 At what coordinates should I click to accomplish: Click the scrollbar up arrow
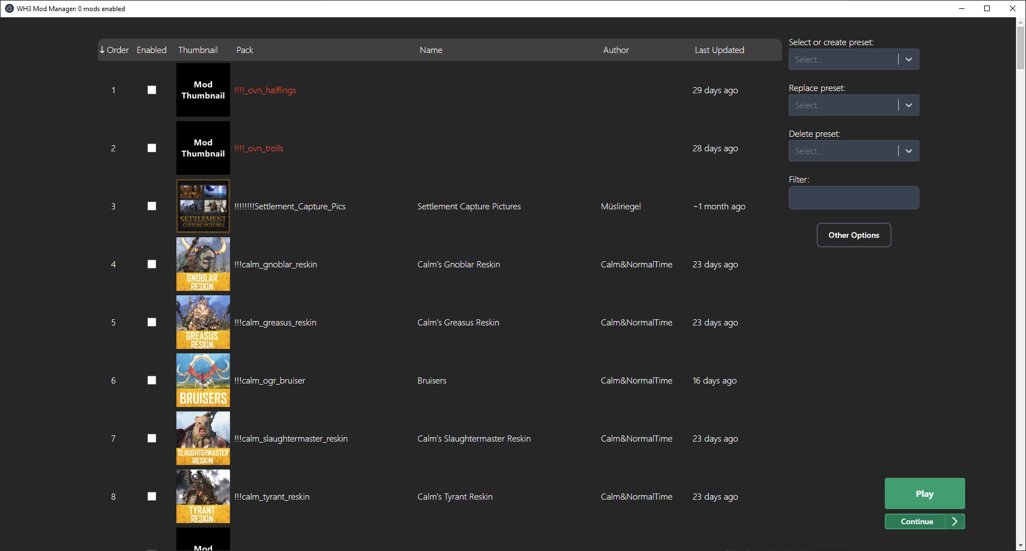[1021, 23]
